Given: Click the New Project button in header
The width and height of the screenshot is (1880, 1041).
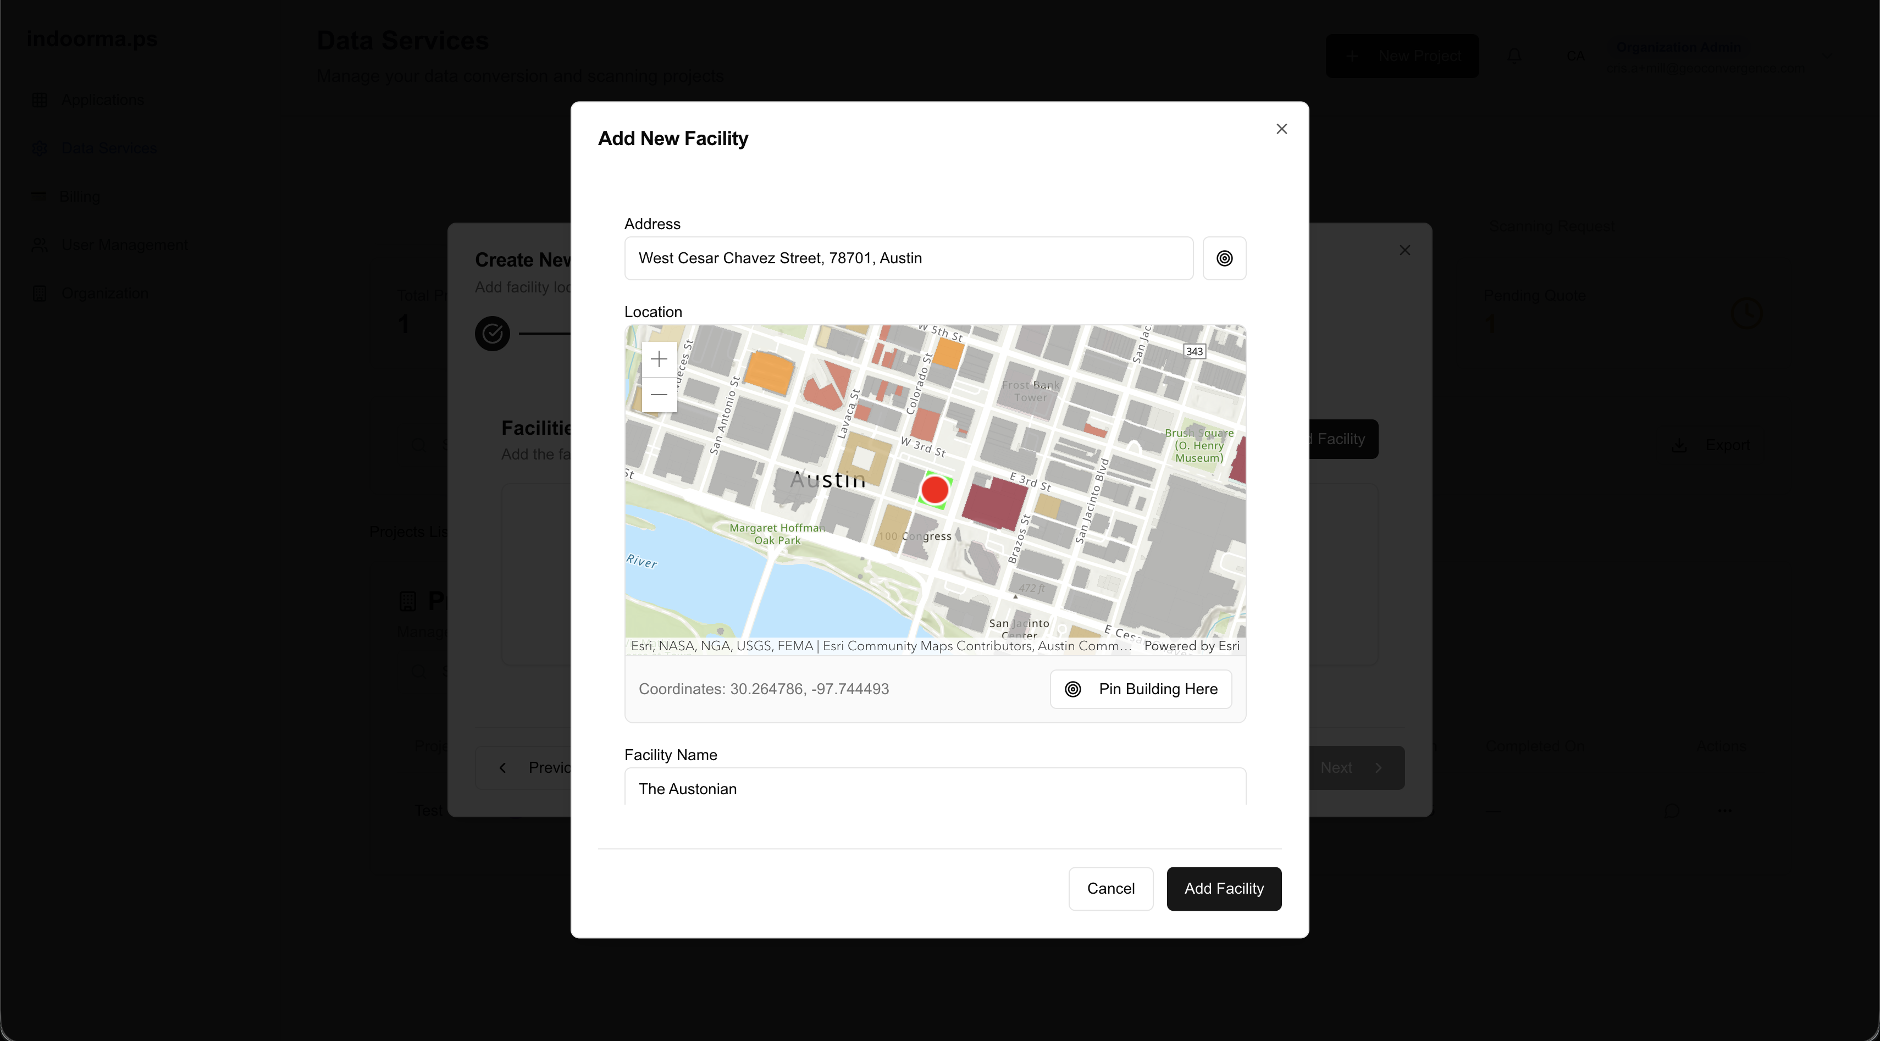Looking at the screenshot, I should tap(1402, 56).
